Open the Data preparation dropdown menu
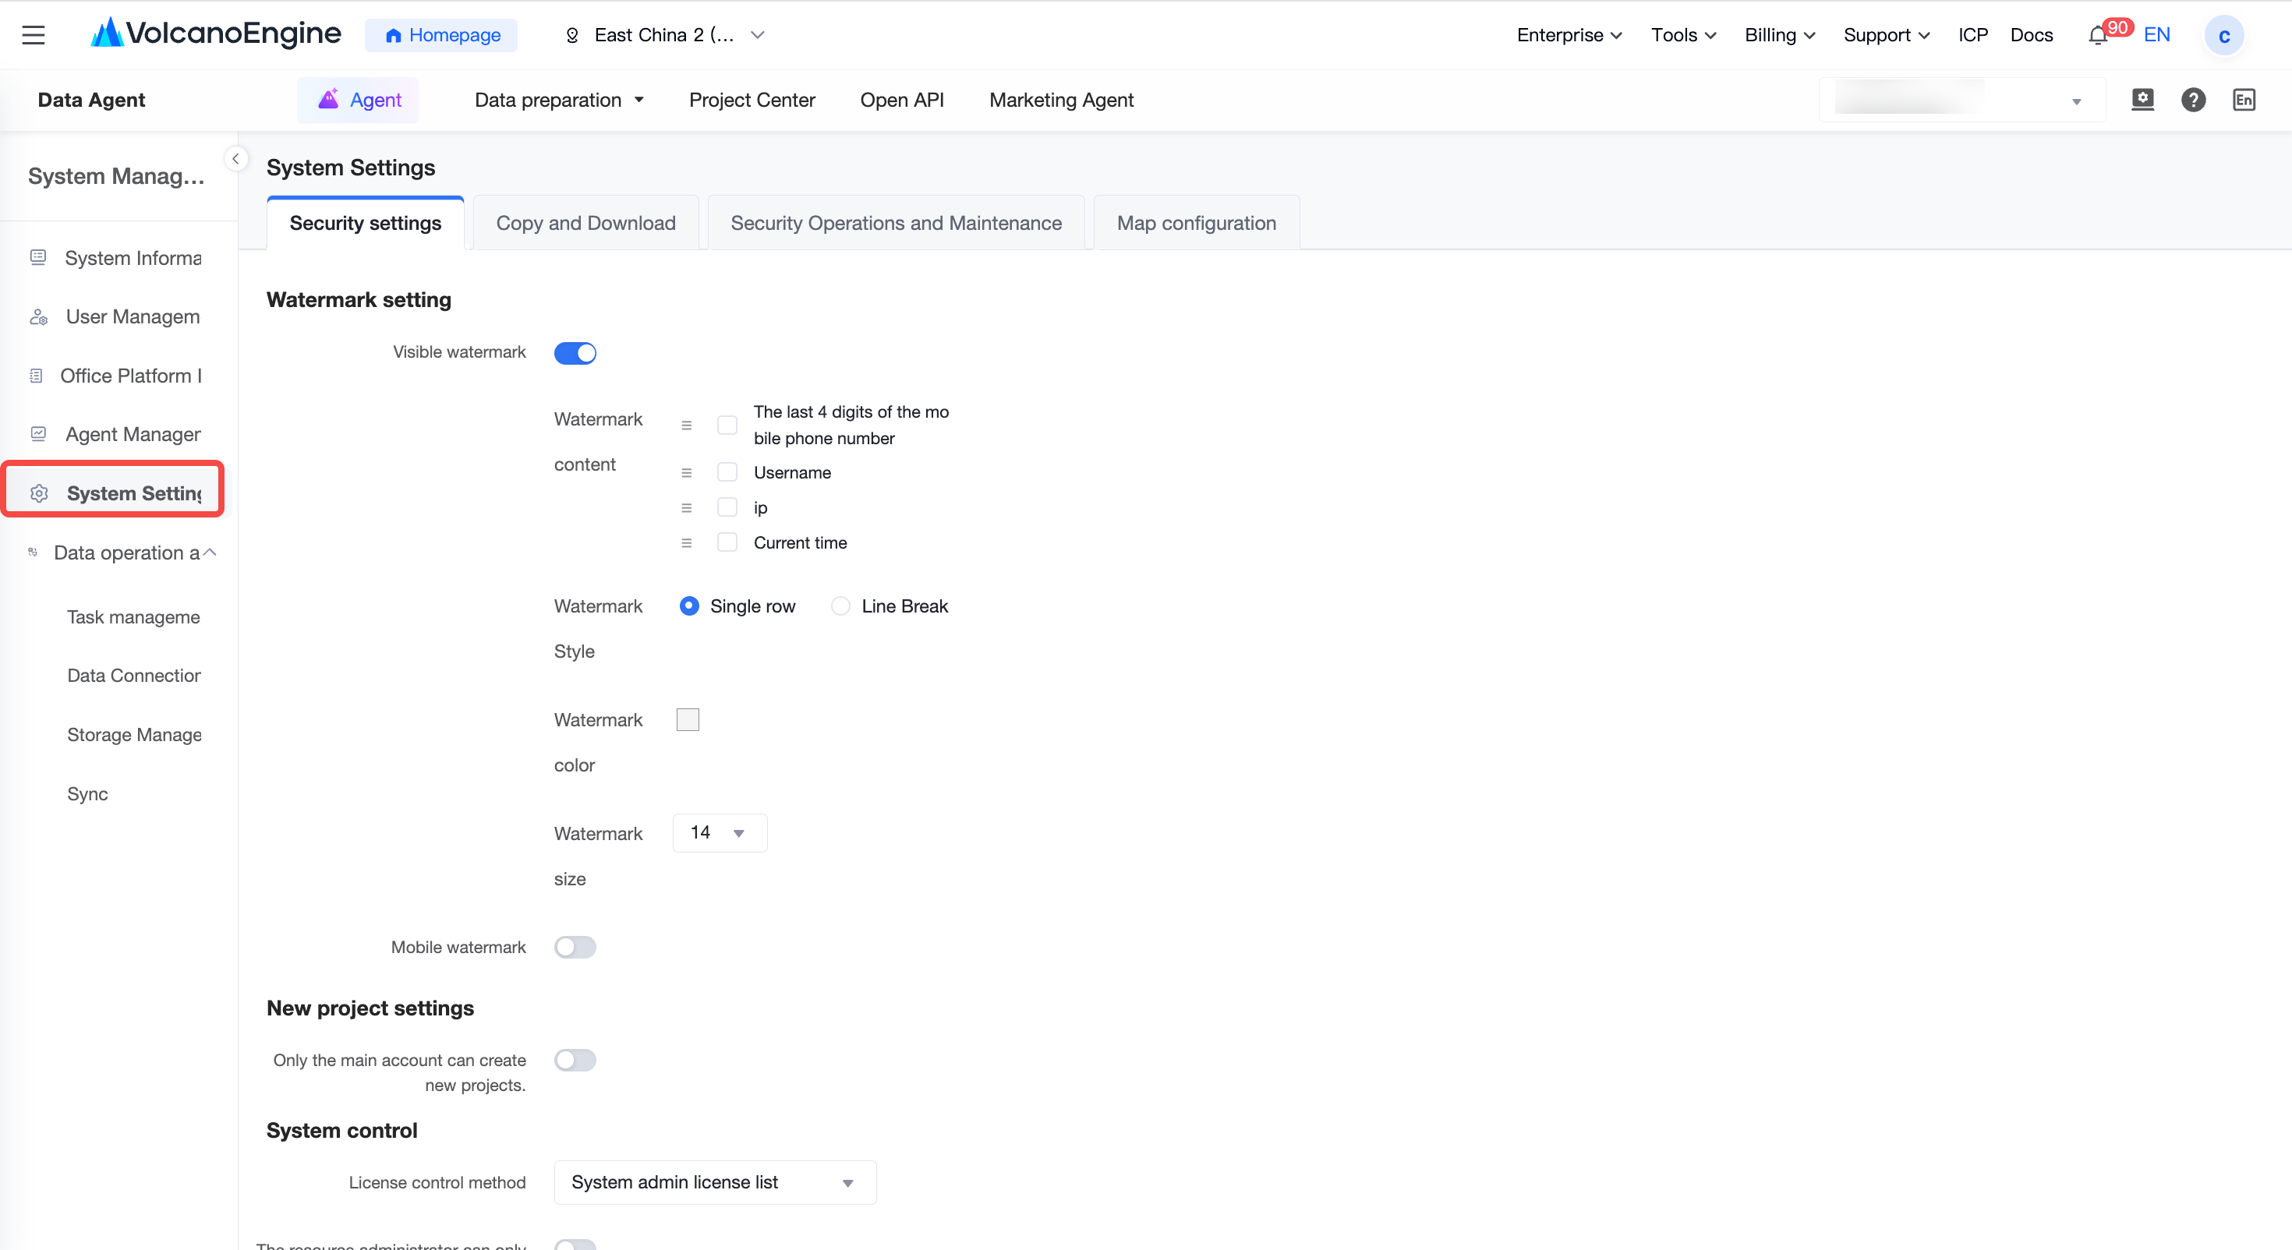The width and height of the screenshot is (2292, 1250). click(x=559, y=100)
